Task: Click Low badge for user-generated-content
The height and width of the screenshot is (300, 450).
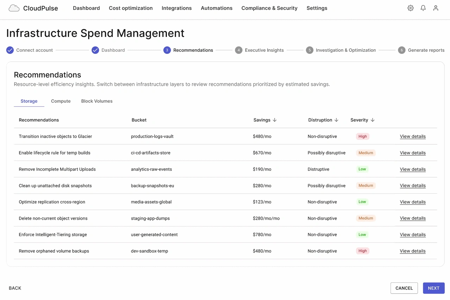Action: click(x=362, y=235)
